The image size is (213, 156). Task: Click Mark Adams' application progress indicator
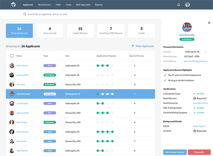point(105,65)
